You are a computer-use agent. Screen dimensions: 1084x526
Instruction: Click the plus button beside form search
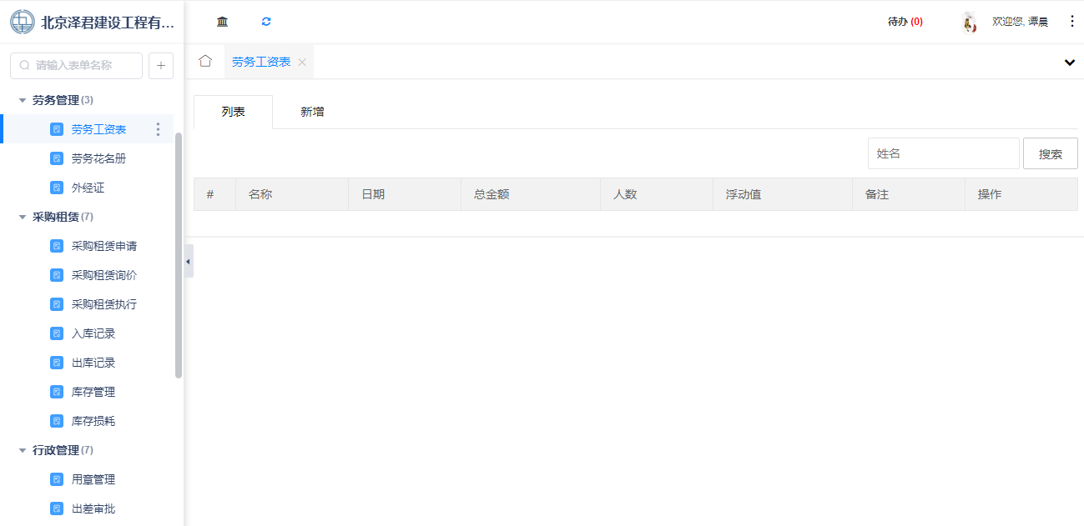[x=161, y=66]
